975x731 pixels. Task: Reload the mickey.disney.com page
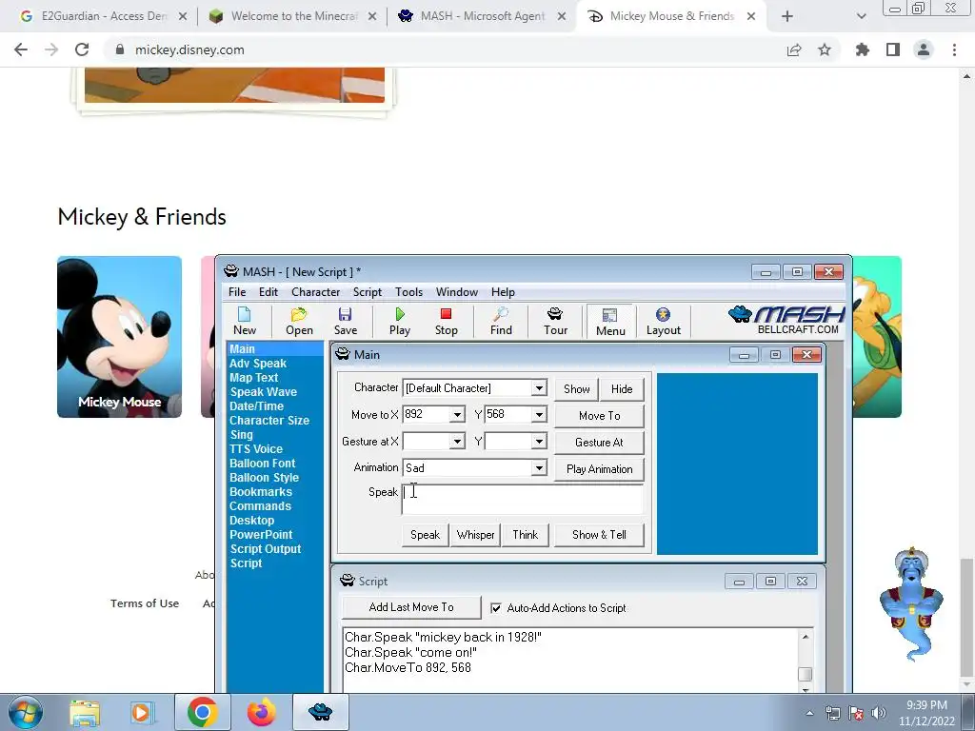(x=82, y=49)
